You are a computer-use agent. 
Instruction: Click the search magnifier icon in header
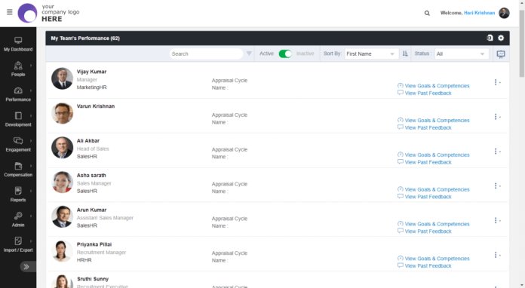point(427,13)
